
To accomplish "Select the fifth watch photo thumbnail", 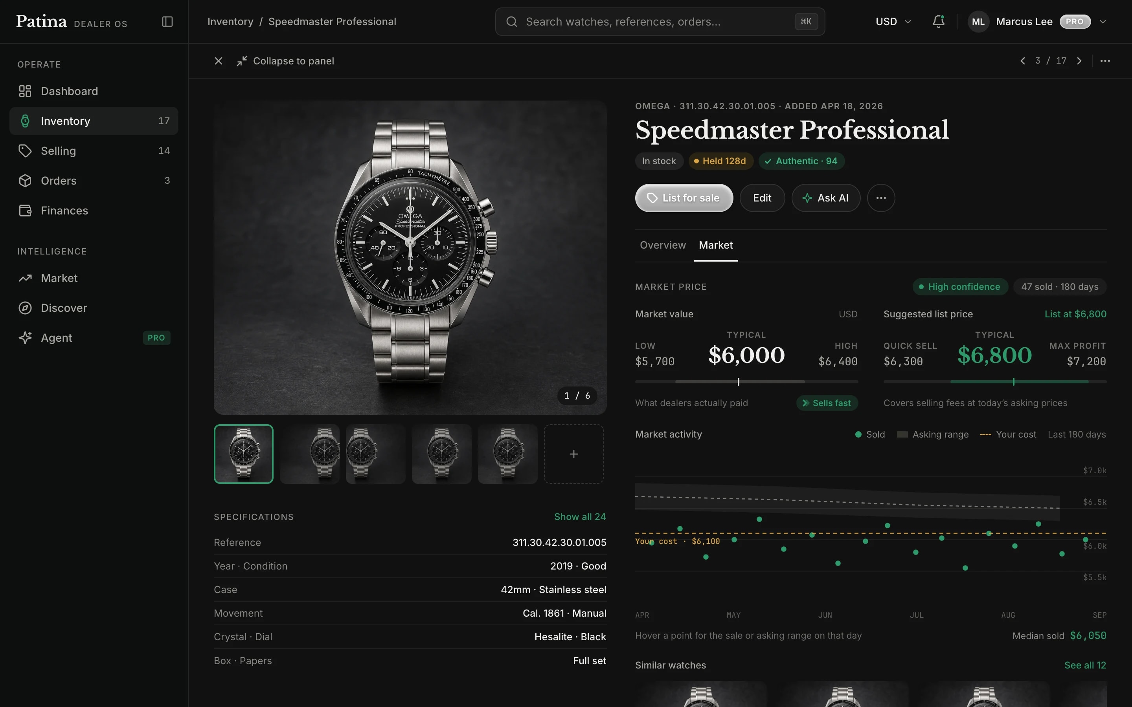I will (507, 454).
